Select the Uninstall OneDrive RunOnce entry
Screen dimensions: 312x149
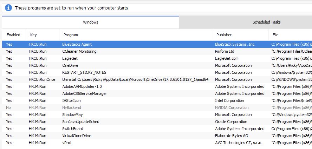135,79
